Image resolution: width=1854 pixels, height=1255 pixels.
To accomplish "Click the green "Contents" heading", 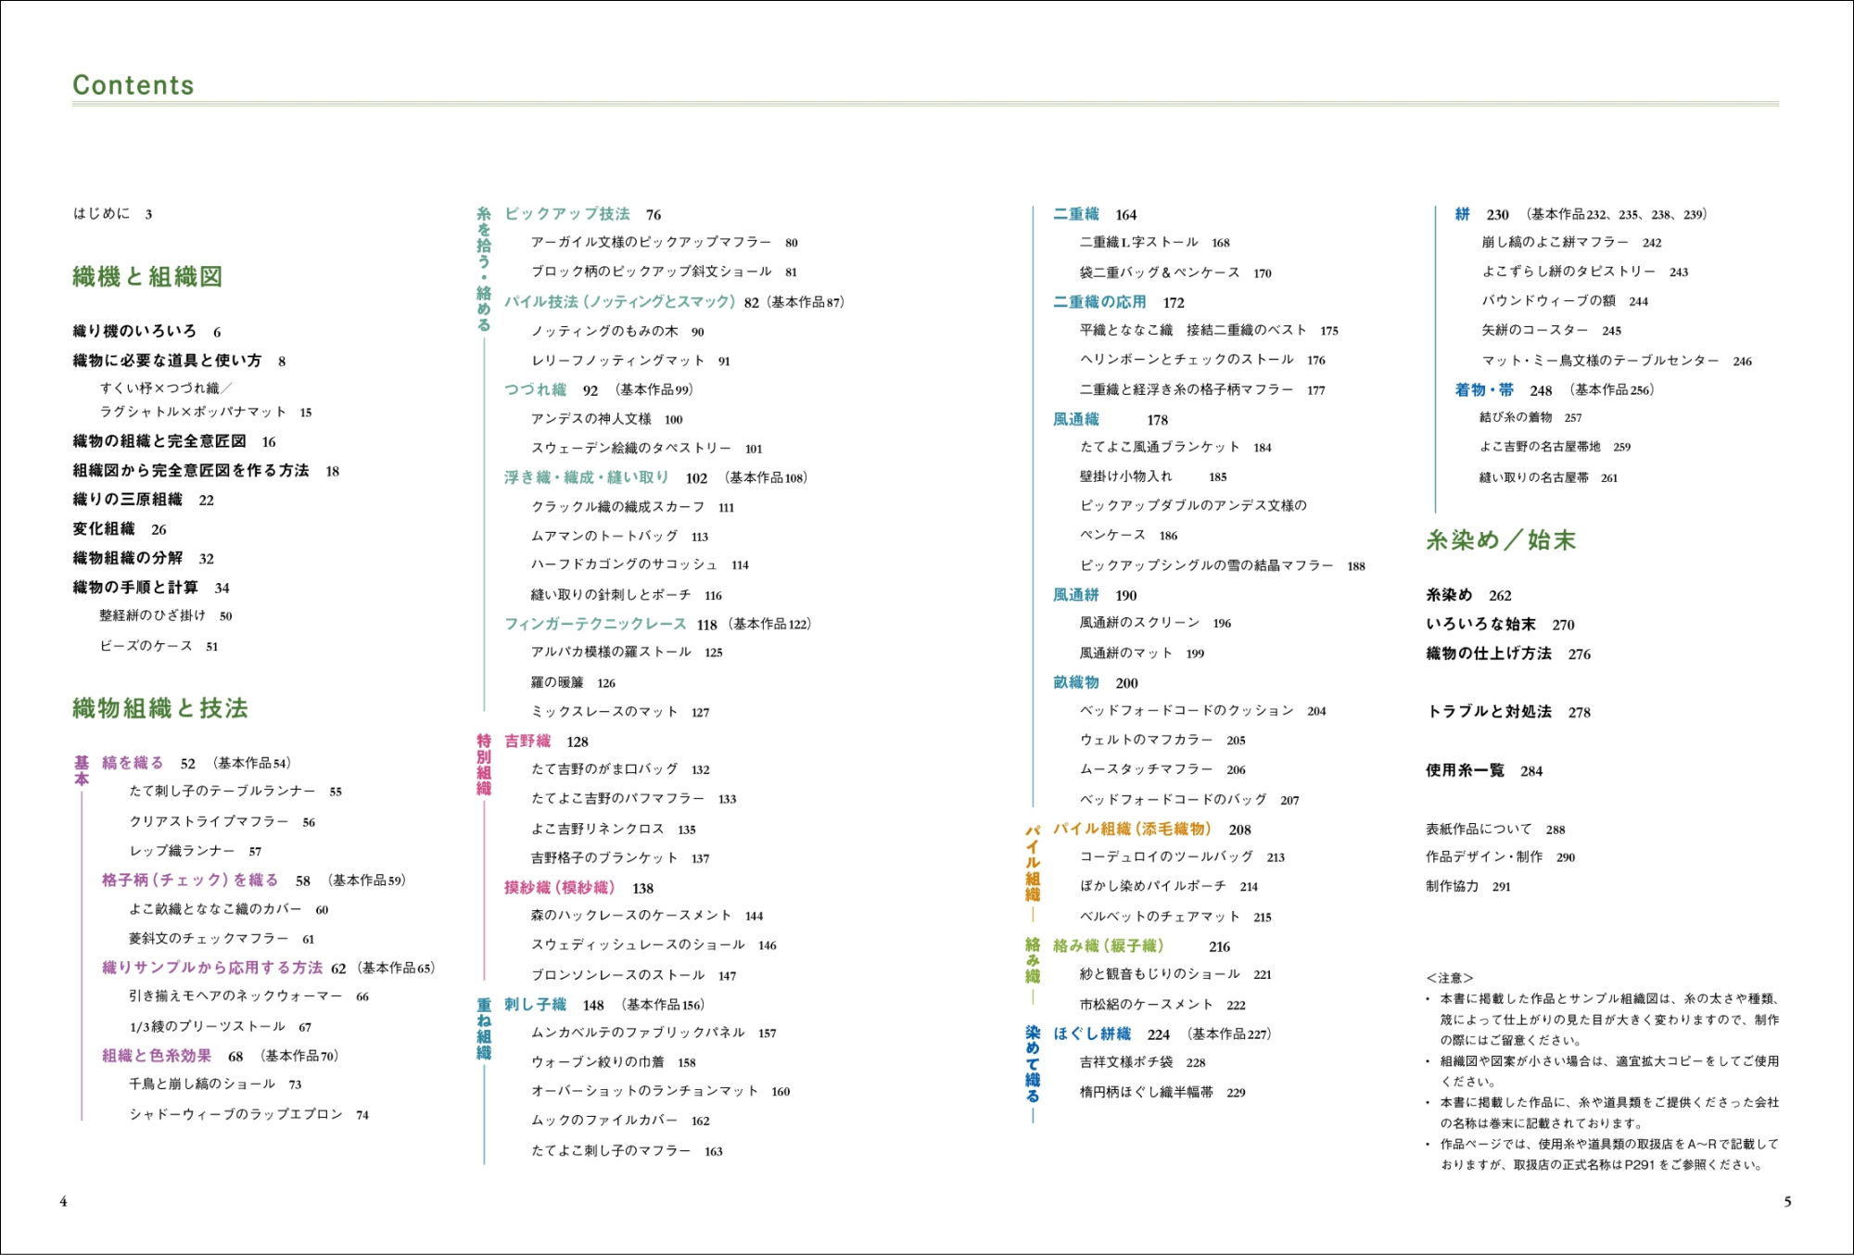I will point(133,85).
